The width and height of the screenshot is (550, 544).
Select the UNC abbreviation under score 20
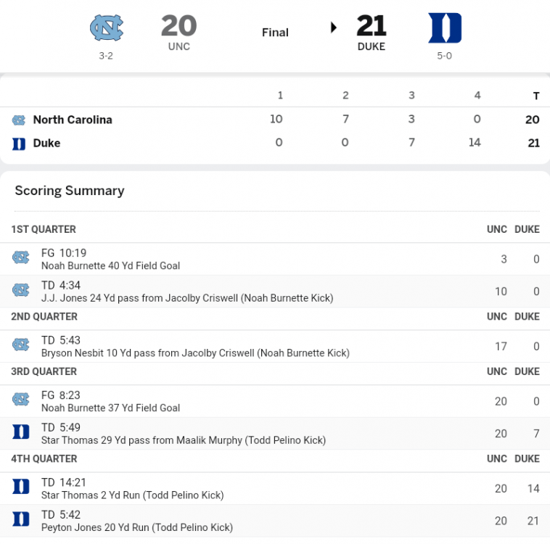178,46
